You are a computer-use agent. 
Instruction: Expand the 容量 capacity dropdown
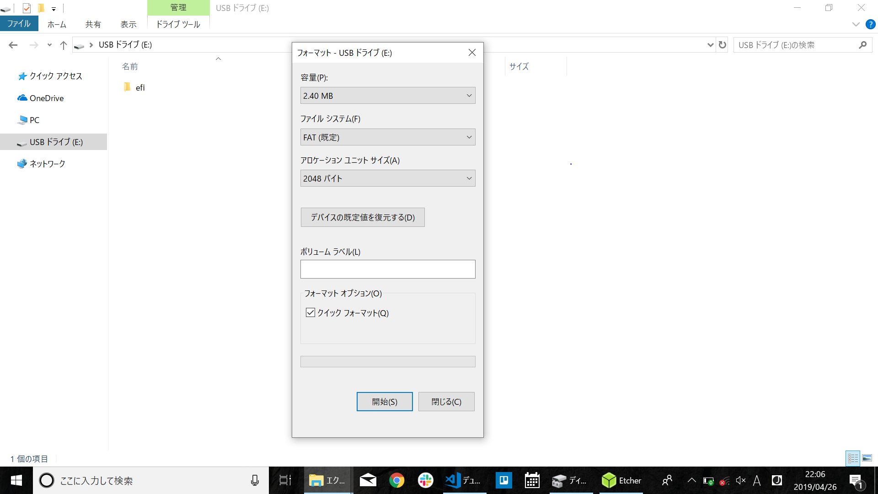click(387, 96)
